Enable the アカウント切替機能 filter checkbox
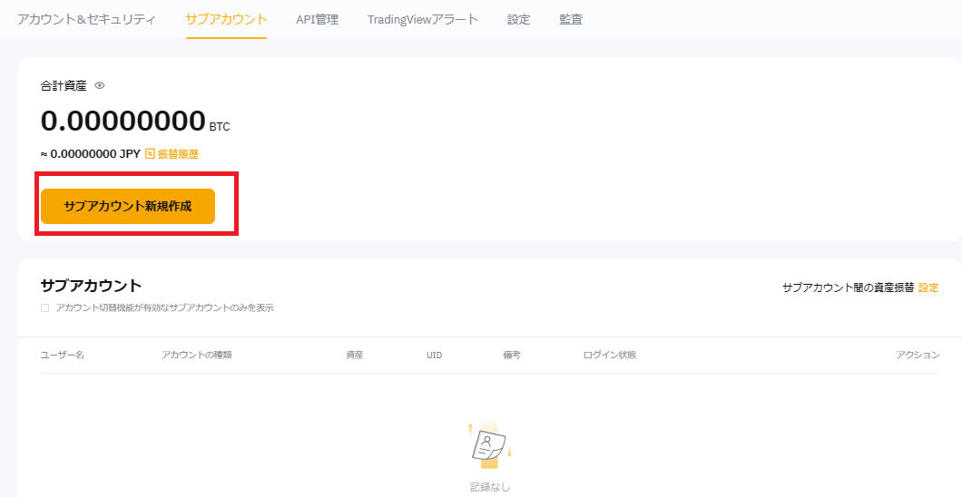 tap(44, 308)
